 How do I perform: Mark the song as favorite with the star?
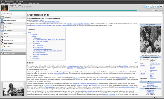pos(144,7)
